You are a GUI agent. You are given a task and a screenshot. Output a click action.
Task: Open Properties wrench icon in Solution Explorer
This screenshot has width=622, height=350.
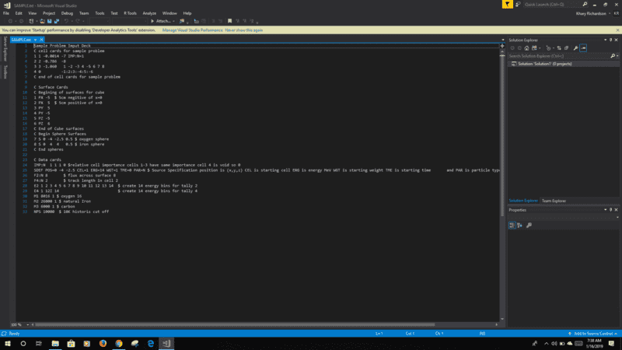tap(575, 47)
